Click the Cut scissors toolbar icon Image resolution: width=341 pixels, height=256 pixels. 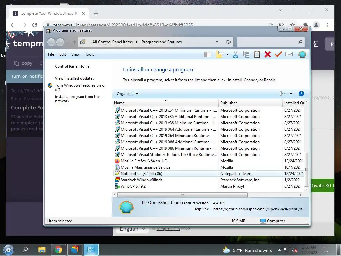click(x=235, y=54)
